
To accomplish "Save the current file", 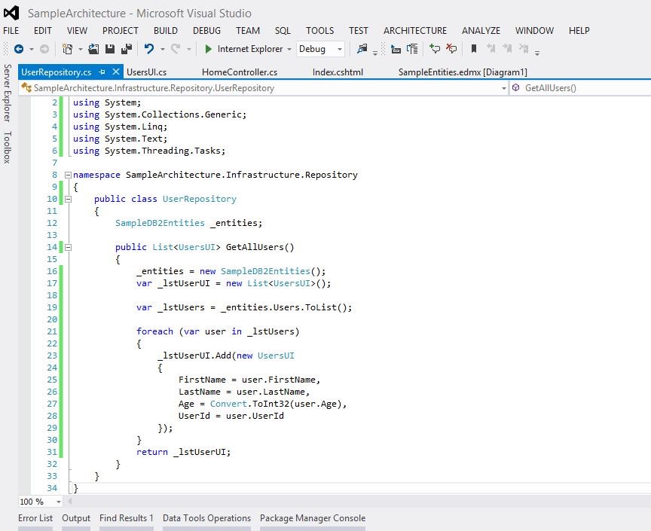I will (x=109, y=50).
